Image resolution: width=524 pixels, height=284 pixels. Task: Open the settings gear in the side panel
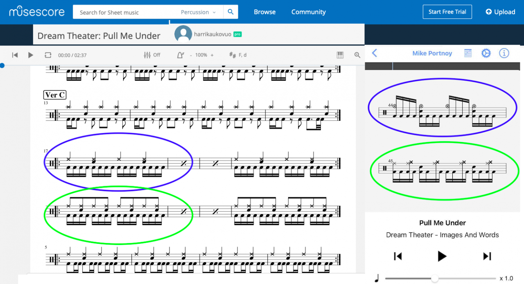pyautogui.click(x=486, y=53)
